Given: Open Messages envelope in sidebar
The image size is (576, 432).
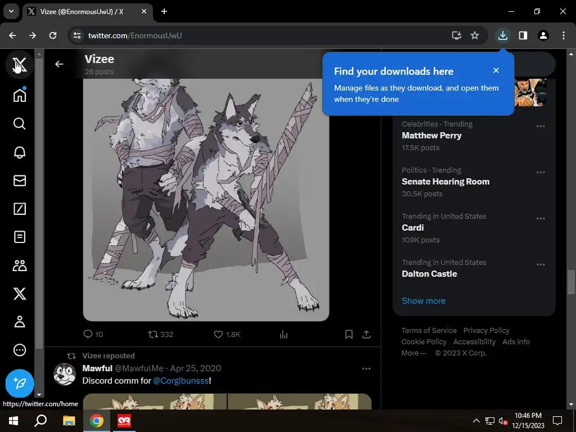Looking at the screenshot, I should click(x=20, y=181).
